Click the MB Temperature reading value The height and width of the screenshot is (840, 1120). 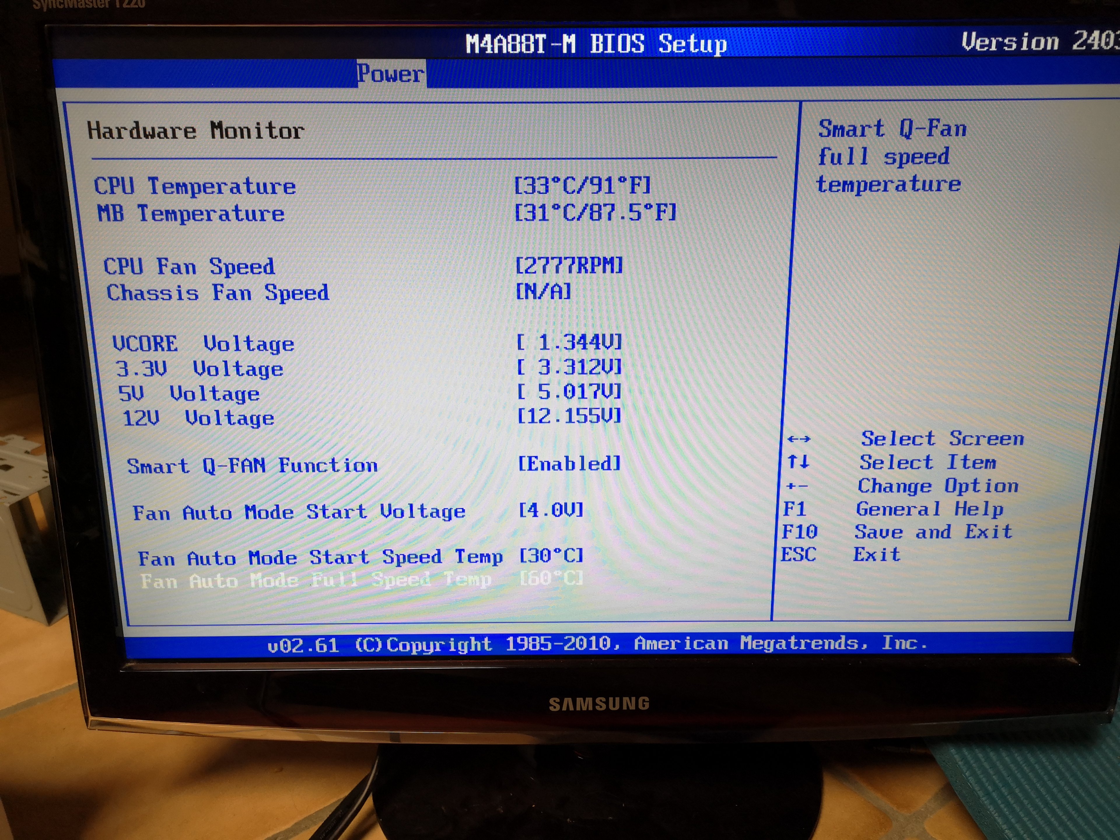(x=595, y=213)
